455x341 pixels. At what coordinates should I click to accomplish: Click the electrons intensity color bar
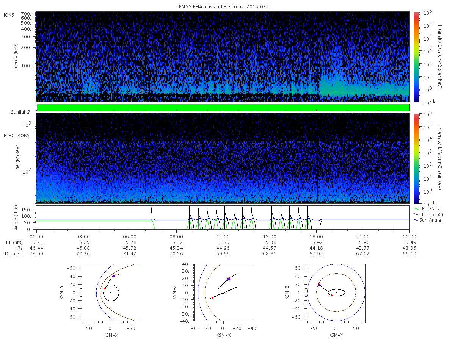[416, 158]
